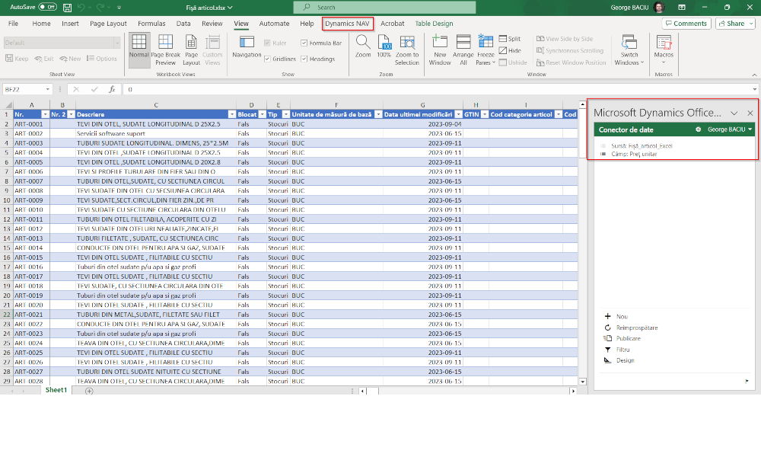Click Split window
761x457 pixels.
[510, 38]
